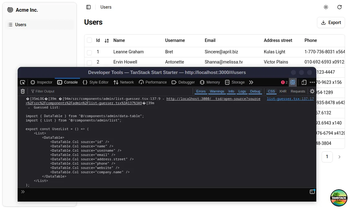Sort table by the Id column arrow
This screenshot has width=350, height=209.
107,41
